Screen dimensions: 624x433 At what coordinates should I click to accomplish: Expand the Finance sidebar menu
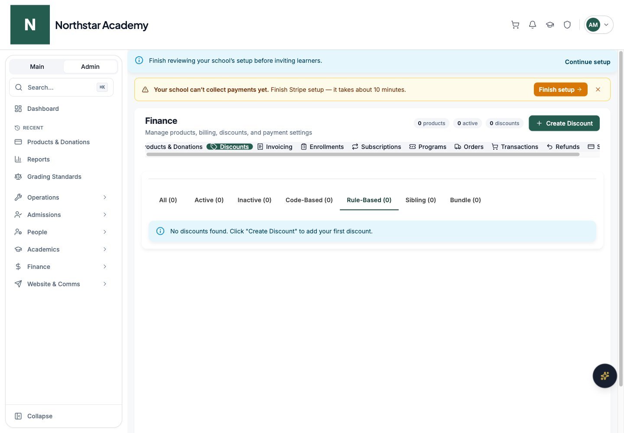click(61, 267)
